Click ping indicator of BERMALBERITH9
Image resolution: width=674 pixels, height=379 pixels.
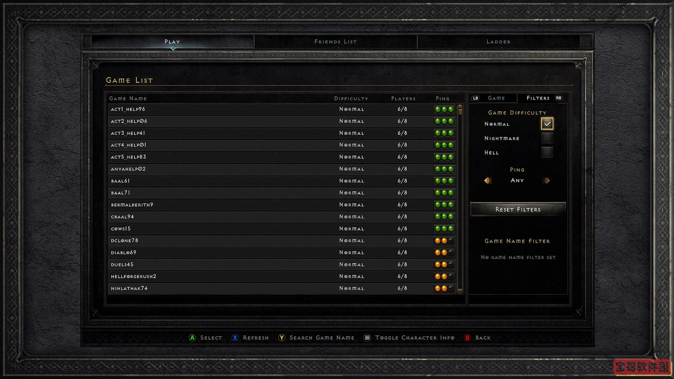(x=444, y=205)
